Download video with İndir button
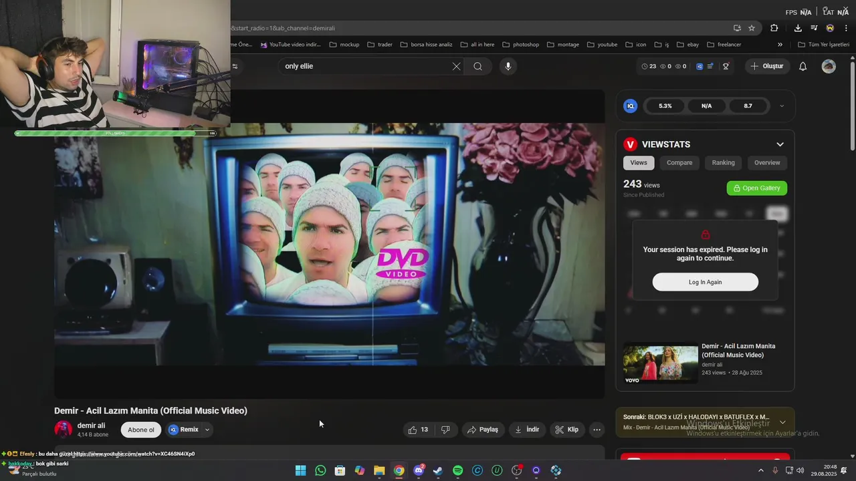This screenshot has width=856, height=481. click(x=527, y=430)
